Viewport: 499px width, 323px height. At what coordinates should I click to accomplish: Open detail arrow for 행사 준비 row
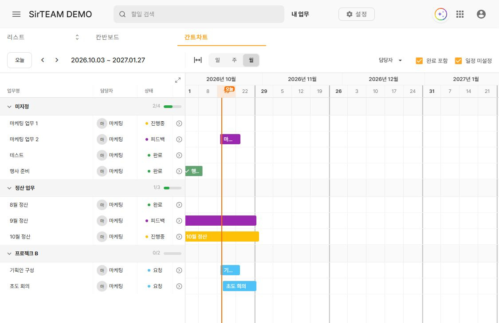click(x=179, y=171)
